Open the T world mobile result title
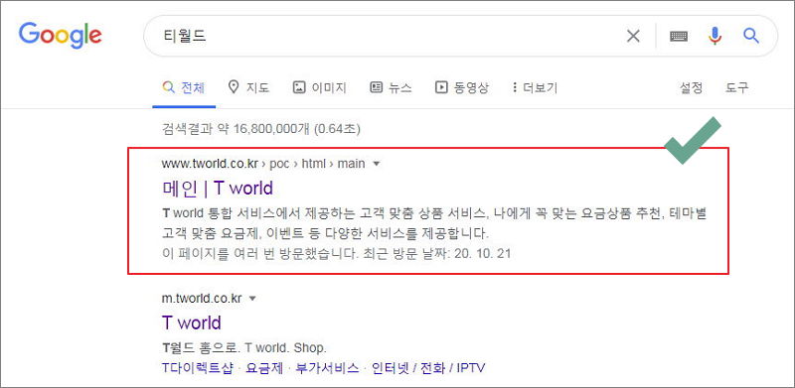 pos(192,323)
